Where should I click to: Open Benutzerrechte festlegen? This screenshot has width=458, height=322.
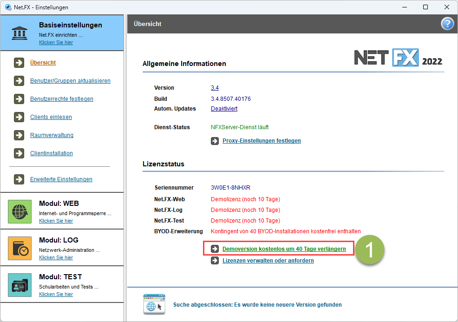click(62, 99)
